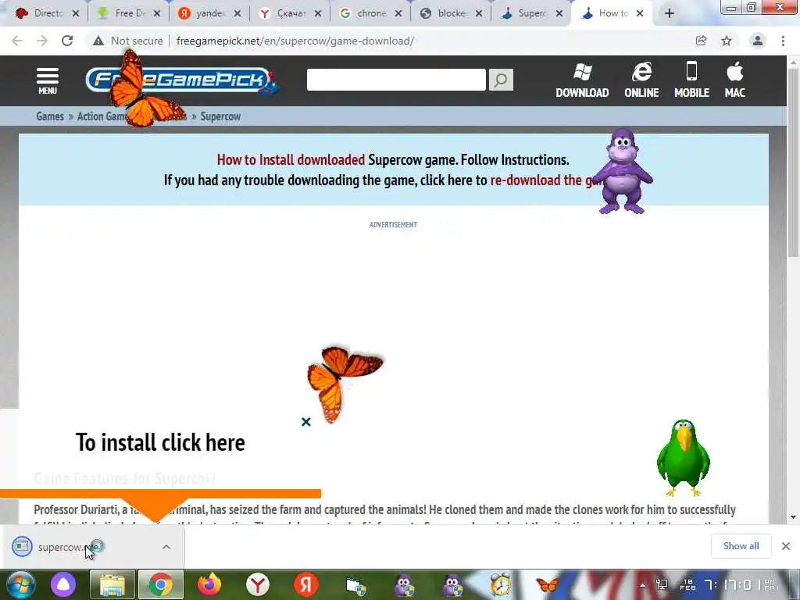Image resolution: width=800 pixels, height=600 pixels.
Task: Switch to the Скачат tab
Action: tap(291, 13)
